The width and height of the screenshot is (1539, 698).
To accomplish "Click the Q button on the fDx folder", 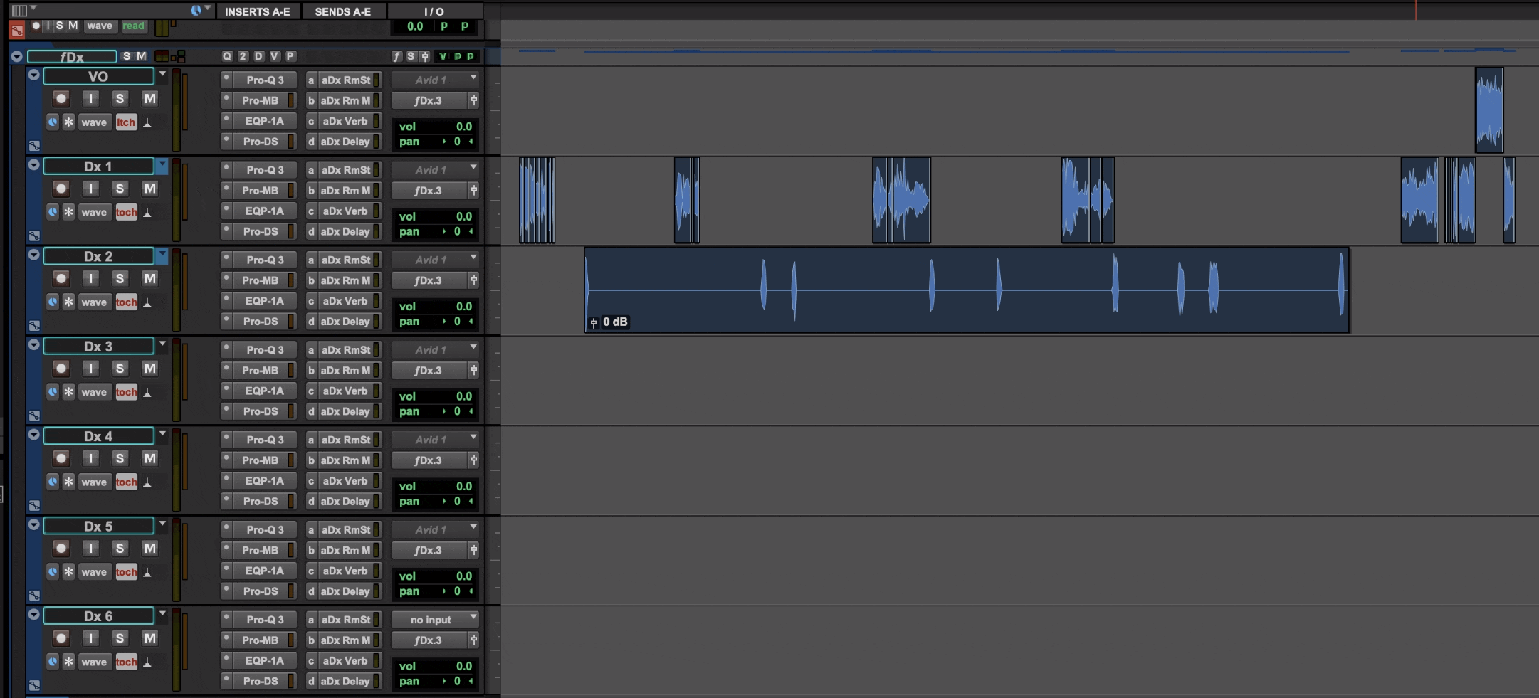I will tap(227, 56).
